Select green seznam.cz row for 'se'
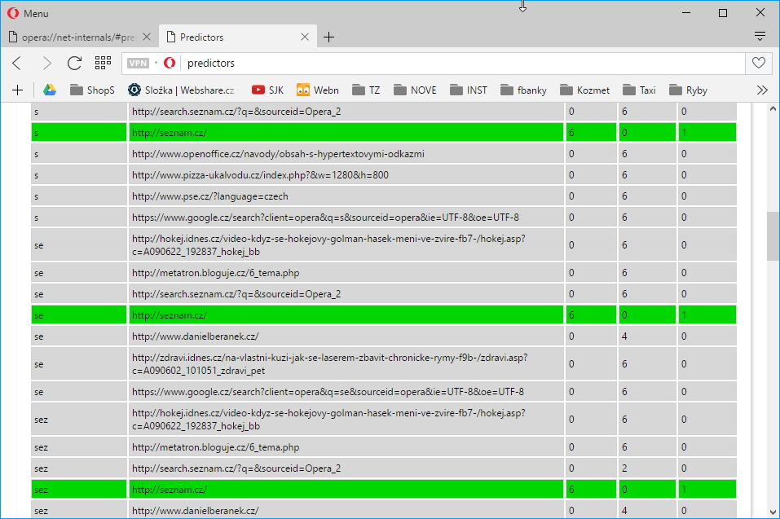The width and height of the screenshot is (780, 519). tap(384, 315)
